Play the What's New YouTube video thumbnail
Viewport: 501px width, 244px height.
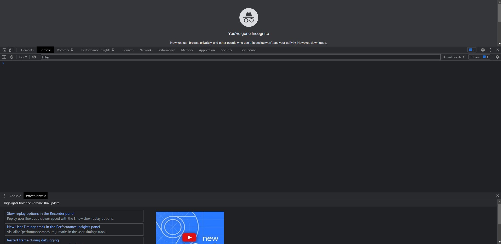(x=190, y=228)
